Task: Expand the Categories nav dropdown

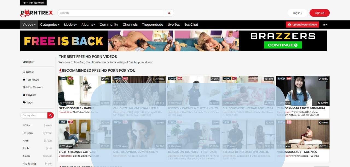Action: [x=50, y=25]
